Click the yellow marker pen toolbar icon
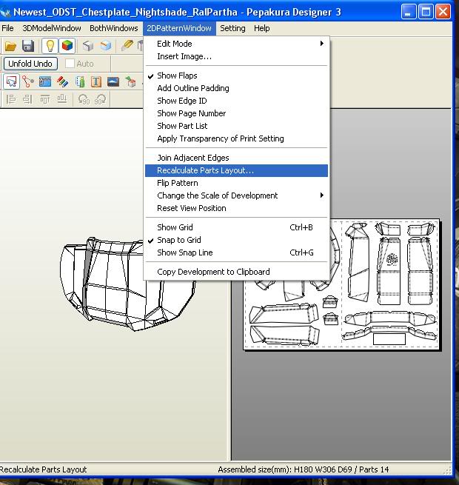The height and width of the screenshot is (485, 459). coord(127,46)
